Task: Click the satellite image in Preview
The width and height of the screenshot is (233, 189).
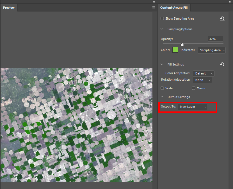Action: (x=76, y=125)
